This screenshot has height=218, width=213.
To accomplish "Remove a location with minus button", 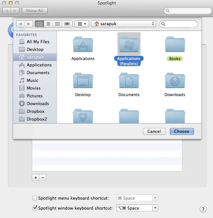I will coord(43,178).
